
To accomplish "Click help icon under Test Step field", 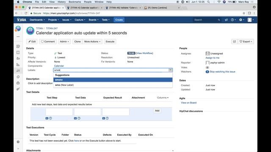I will pyautogui.click(x=50, y=118).
